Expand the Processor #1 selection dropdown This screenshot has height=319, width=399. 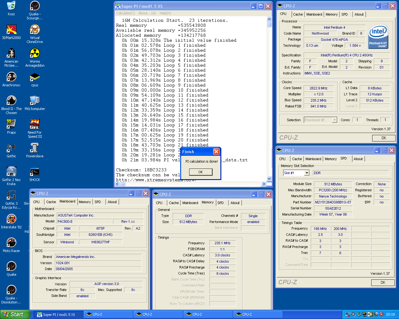point(334,120)
